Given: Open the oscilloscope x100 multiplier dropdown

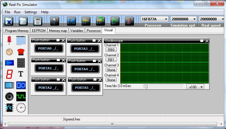Looking at the screenshot, I should 195,87.
